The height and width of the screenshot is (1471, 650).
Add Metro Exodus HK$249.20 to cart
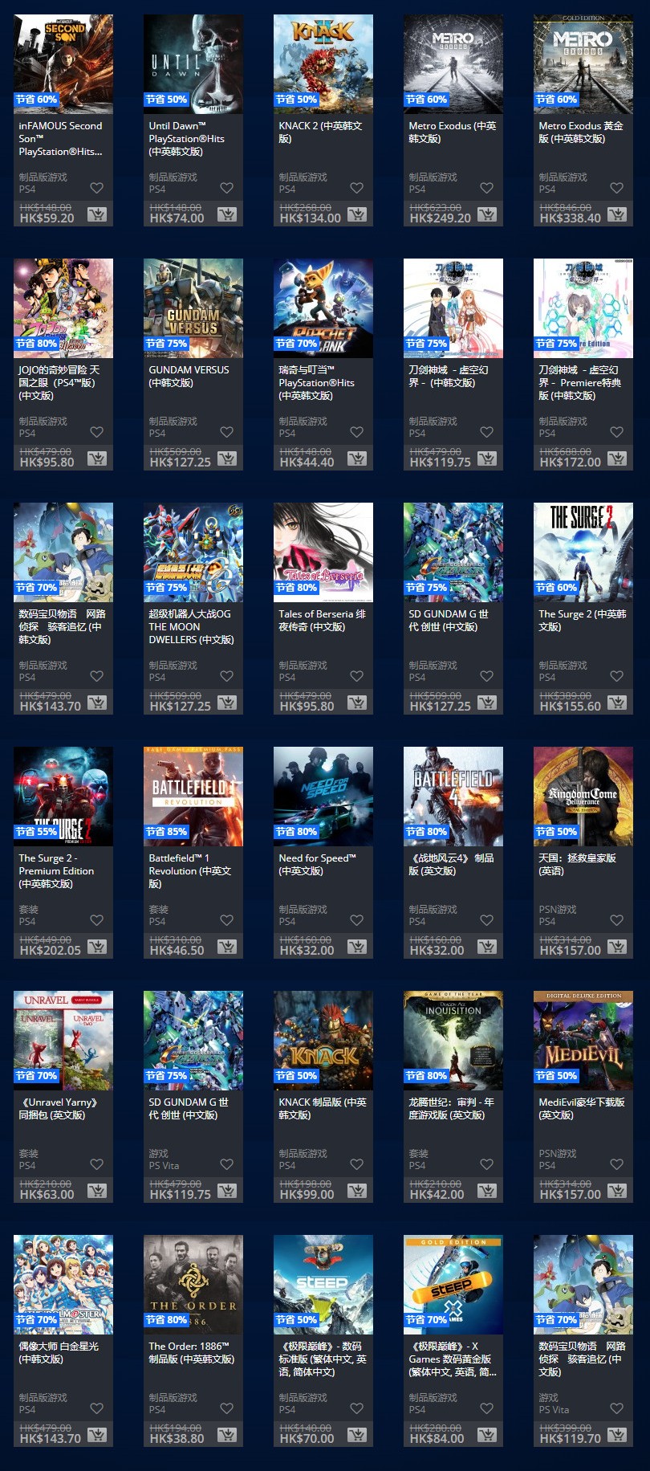487,214
